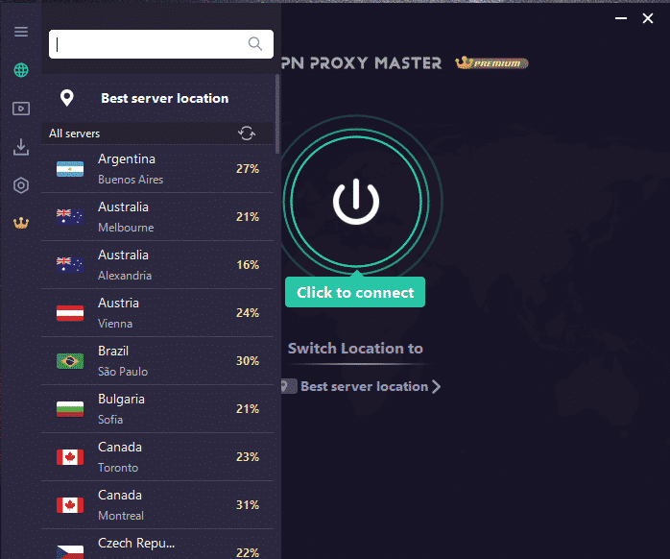Screen dimensions: 670x559
Task: Select Vienna city text
Action: coord(115,324)
